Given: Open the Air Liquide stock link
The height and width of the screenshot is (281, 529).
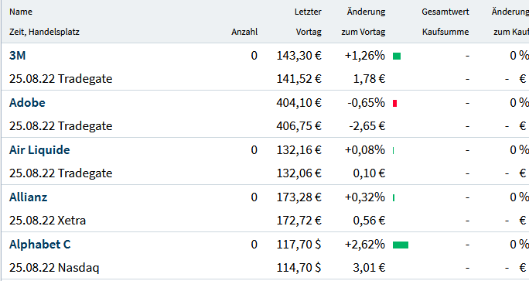Looking at the screenshot, I should 39,150.
